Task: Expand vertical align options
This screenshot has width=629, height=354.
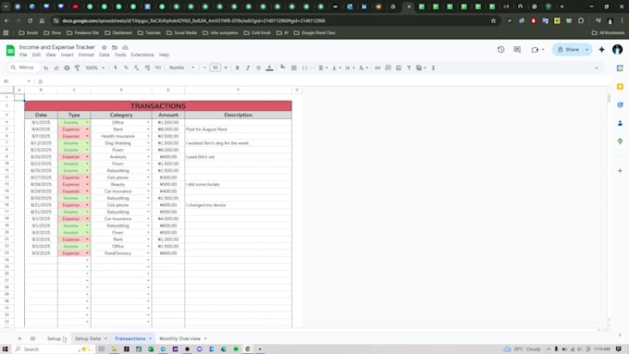Action: tap(336, 67)
